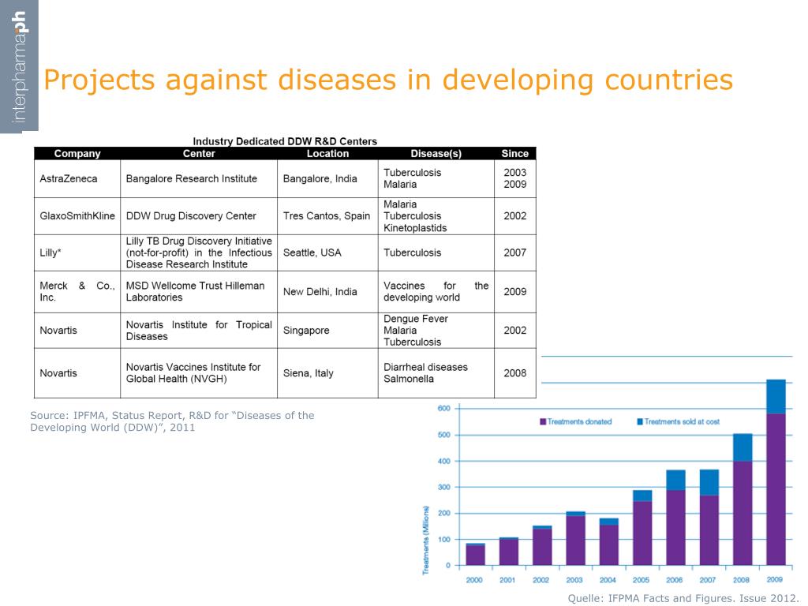Viewport: 808px width, 606px height.
Task: Click the 2000 bar in the chart
Action: click(475, 555)
